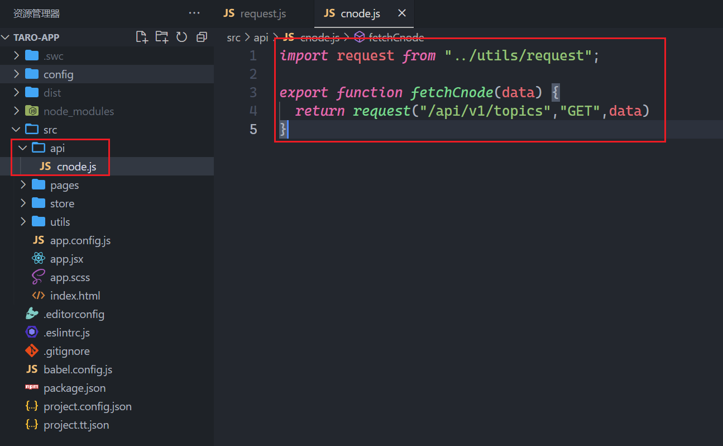
Task: Click the config folder icon
Action: (x=32, y=74)
